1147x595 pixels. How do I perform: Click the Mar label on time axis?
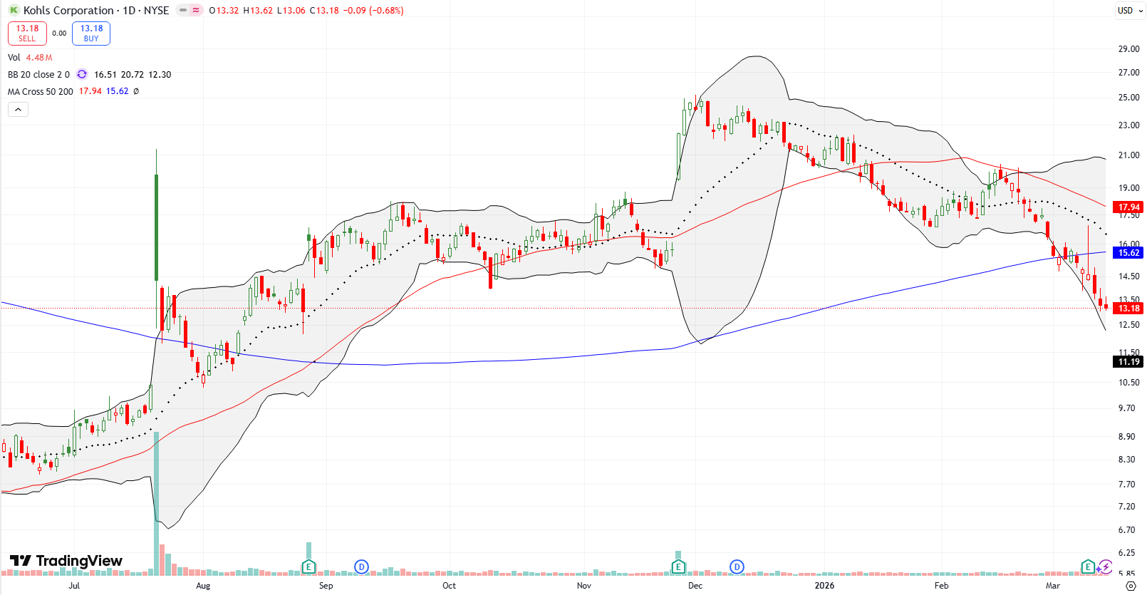tap(1052, 586)
